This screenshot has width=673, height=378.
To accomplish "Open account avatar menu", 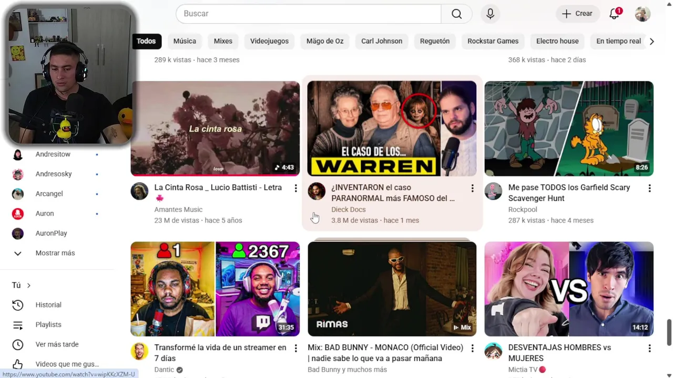I will (x=643, y=14).
